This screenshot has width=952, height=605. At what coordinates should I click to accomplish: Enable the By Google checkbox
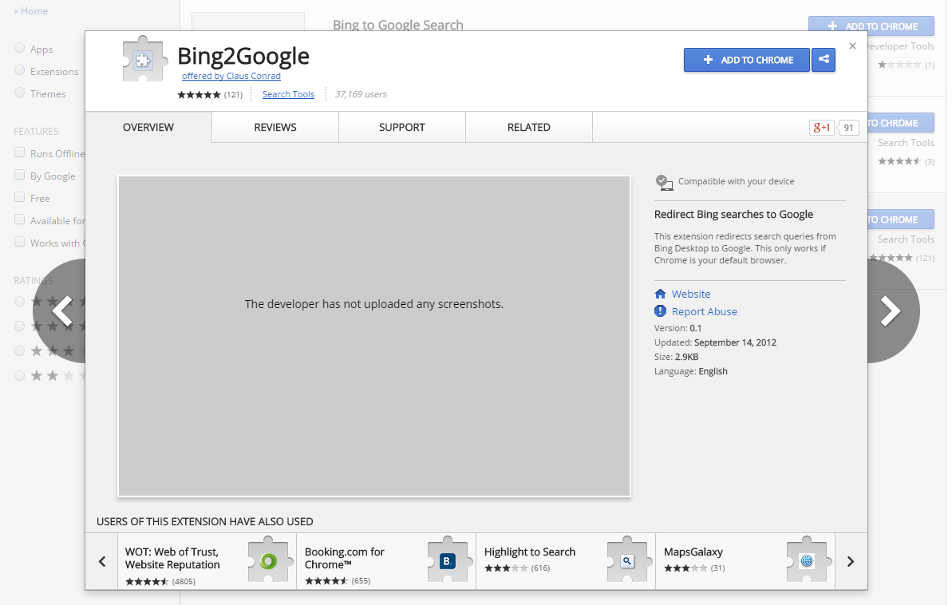coord(19,175)
